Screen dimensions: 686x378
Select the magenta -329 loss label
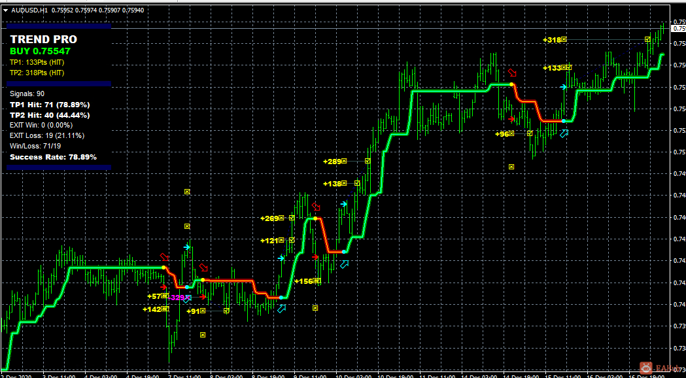click(178, 298)
